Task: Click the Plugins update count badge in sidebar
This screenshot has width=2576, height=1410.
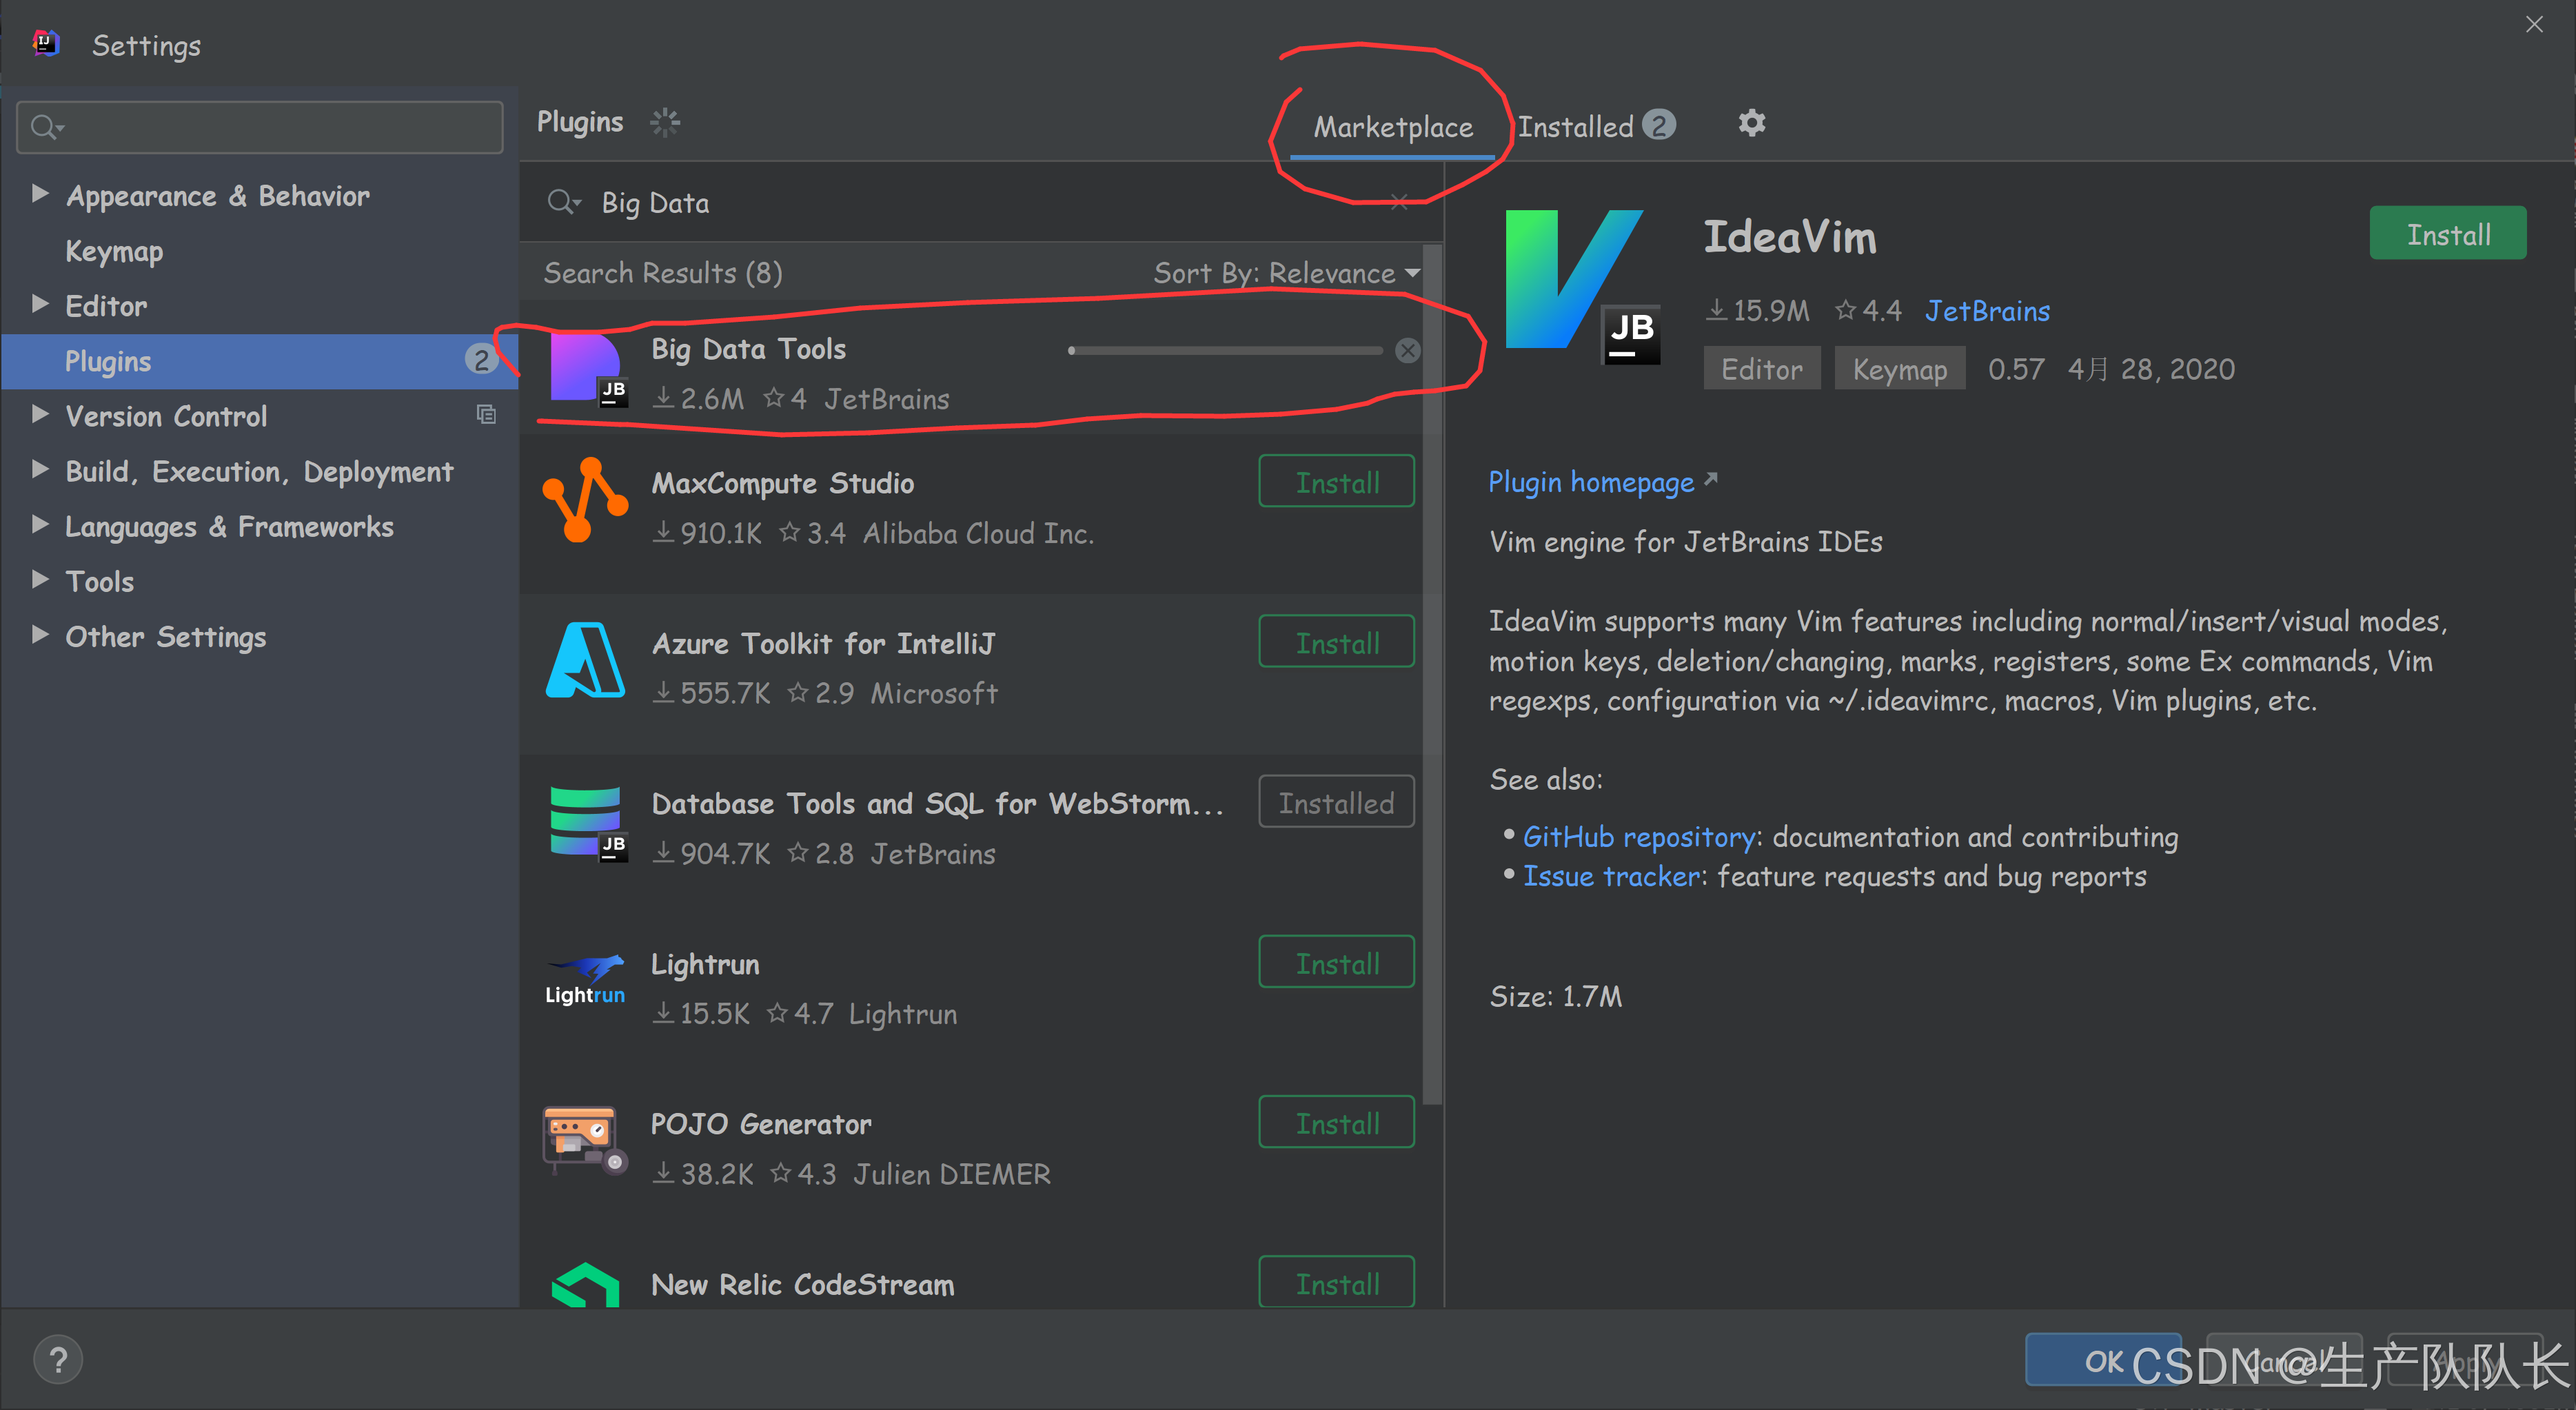Action: [x=481, y=361]
